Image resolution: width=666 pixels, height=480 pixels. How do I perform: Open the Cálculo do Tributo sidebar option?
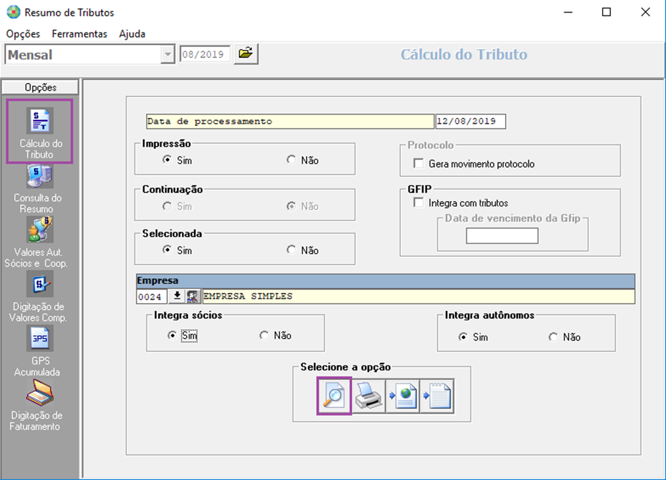click(40, 132)
